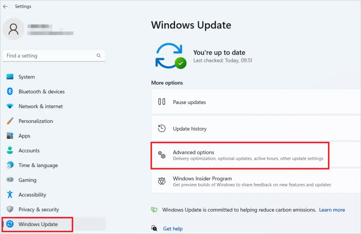
Task: Open the Learn more link
Action: [332, 210]
